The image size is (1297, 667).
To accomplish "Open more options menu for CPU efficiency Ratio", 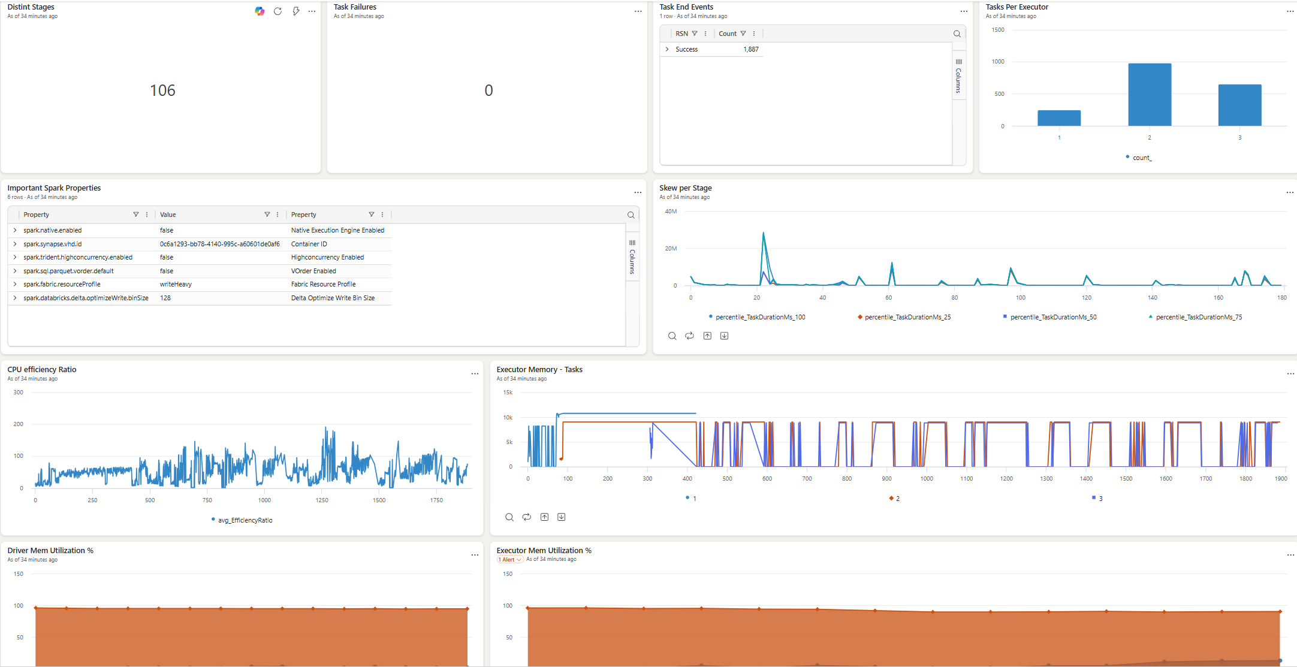I will point(475,374).
